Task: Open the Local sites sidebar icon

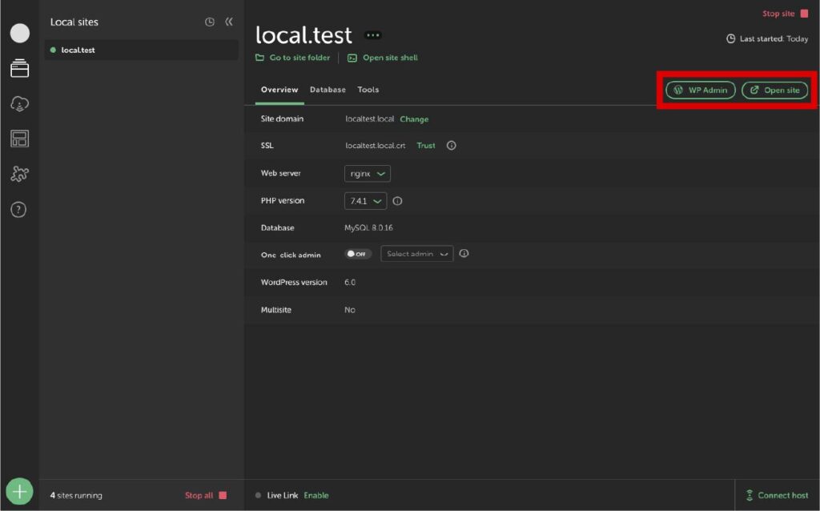Action: 19,69
